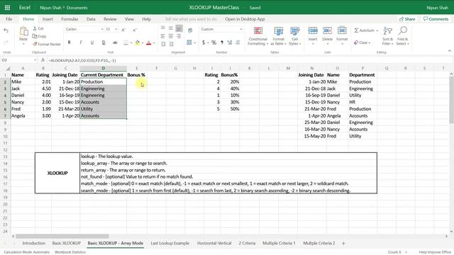Click the Delete cells icon
Viewport: 454px width, 255px height.
[x=328, y=30]
